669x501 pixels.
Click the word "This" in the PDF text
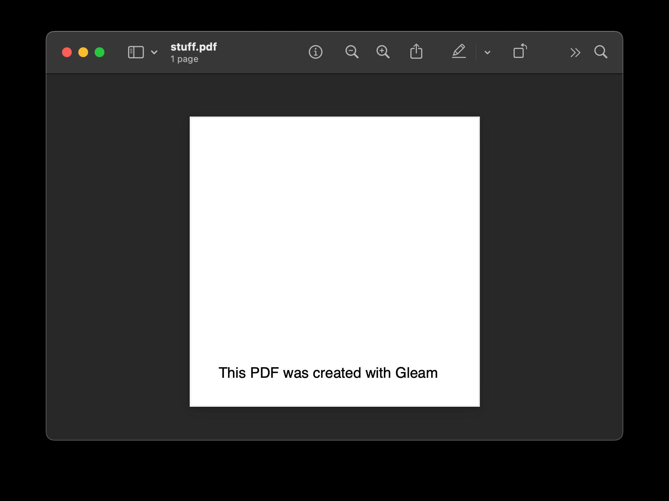[x=232, y=373]
